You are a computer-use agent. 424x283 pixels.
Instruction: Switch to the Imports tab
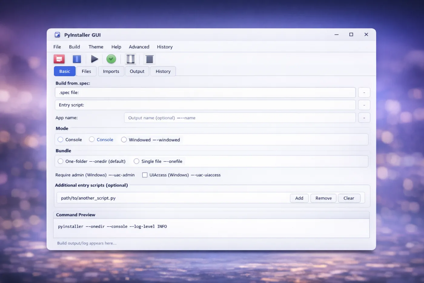[x=111, y=71]
